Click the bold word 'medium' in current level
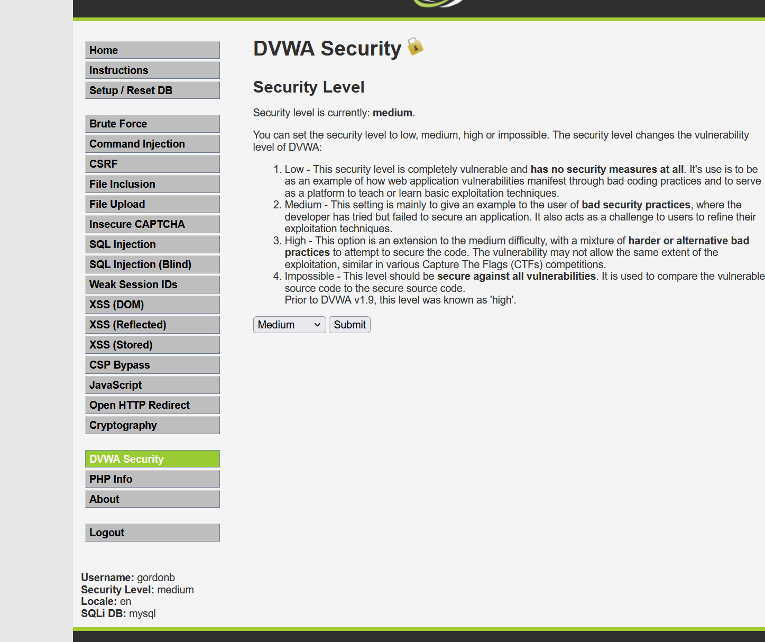765x642 pixels. (392, 113)
